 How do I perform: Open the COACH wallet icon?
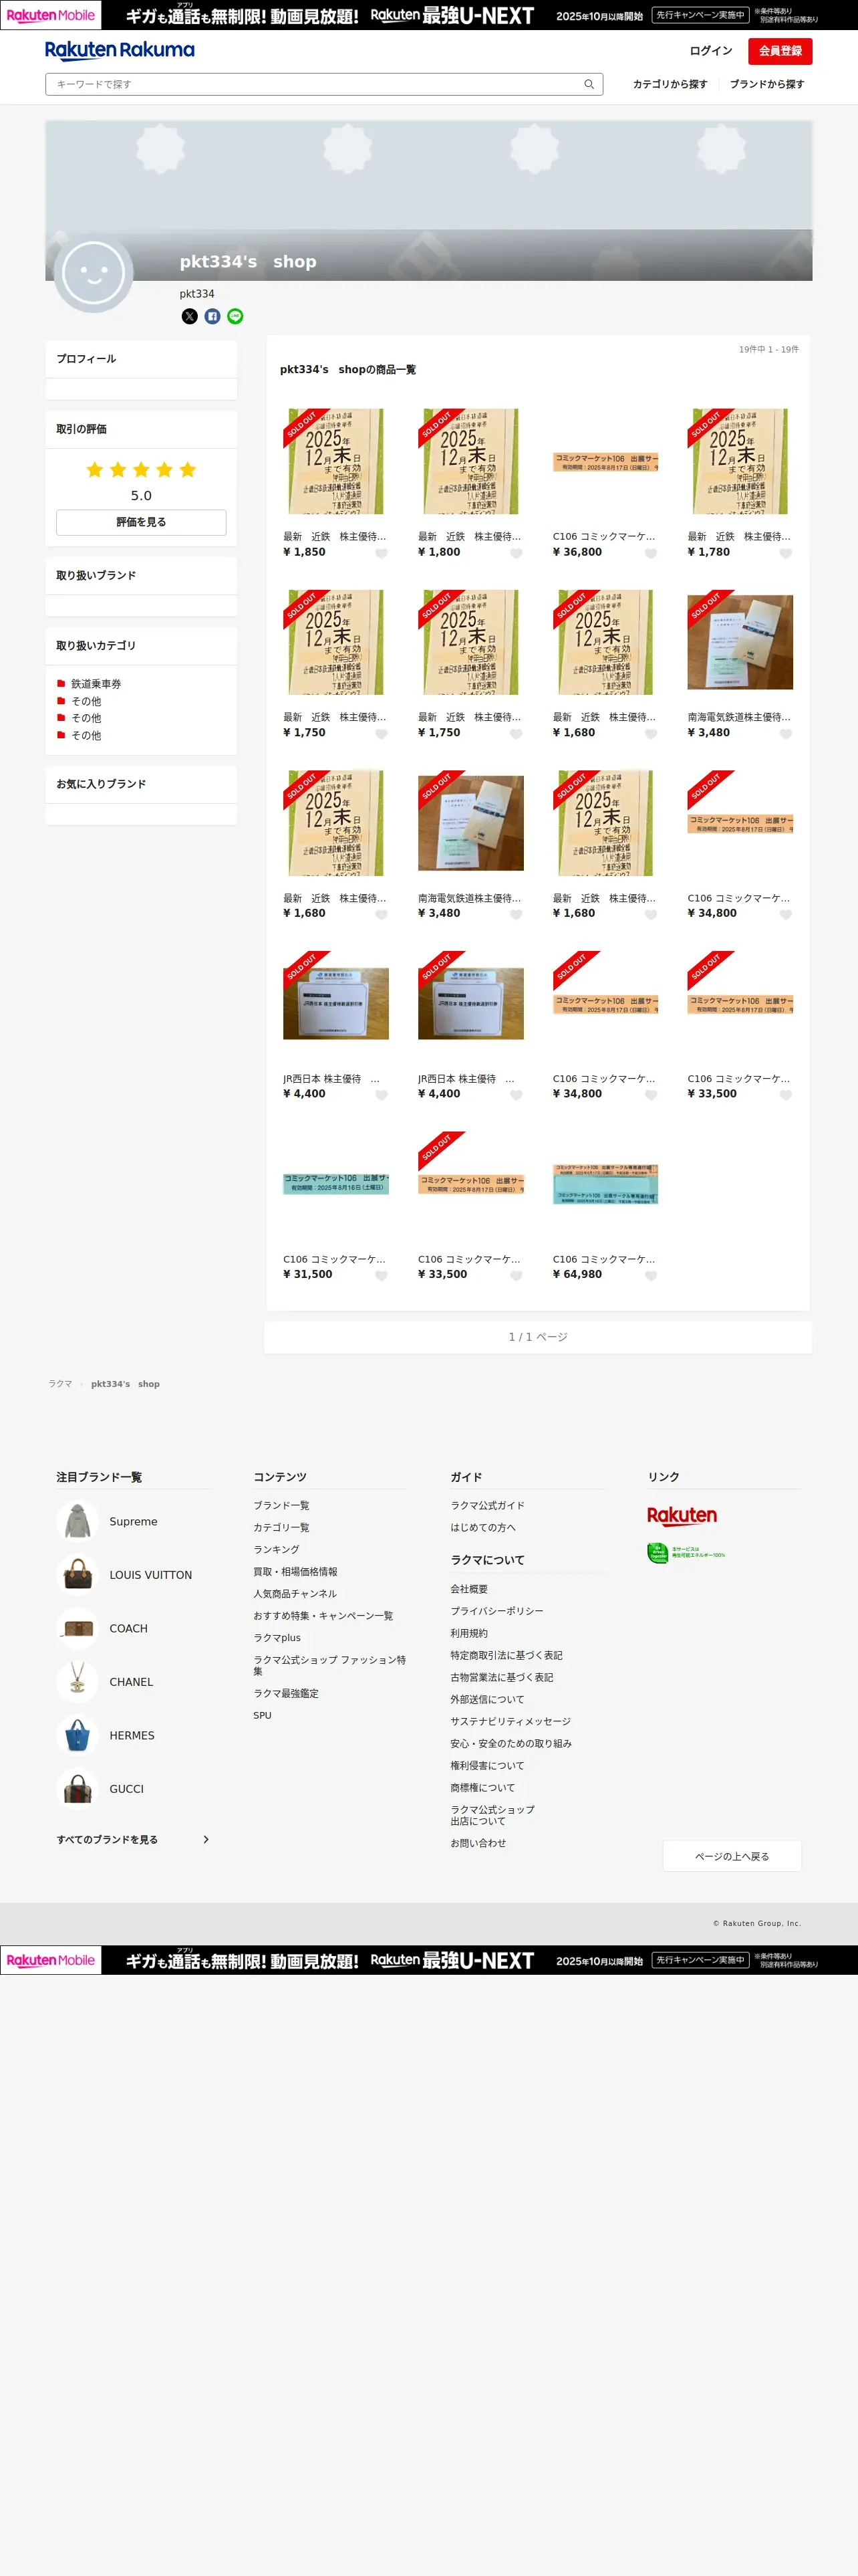tap(78, 1628)
